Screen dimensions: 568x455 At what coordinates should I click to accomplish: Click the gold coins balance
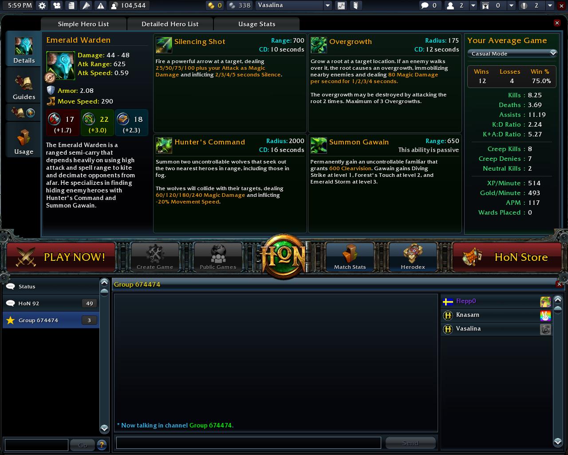pyautogui.click(x=215, y=6)
